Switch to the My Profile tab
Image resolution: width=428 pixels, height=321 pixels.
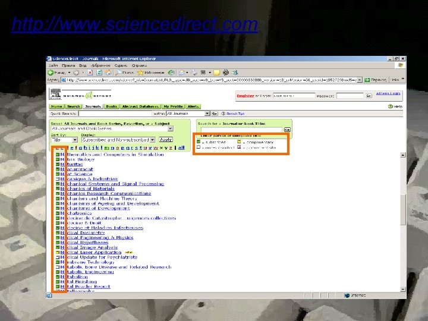pyautogui.click(x=174, y=106)
